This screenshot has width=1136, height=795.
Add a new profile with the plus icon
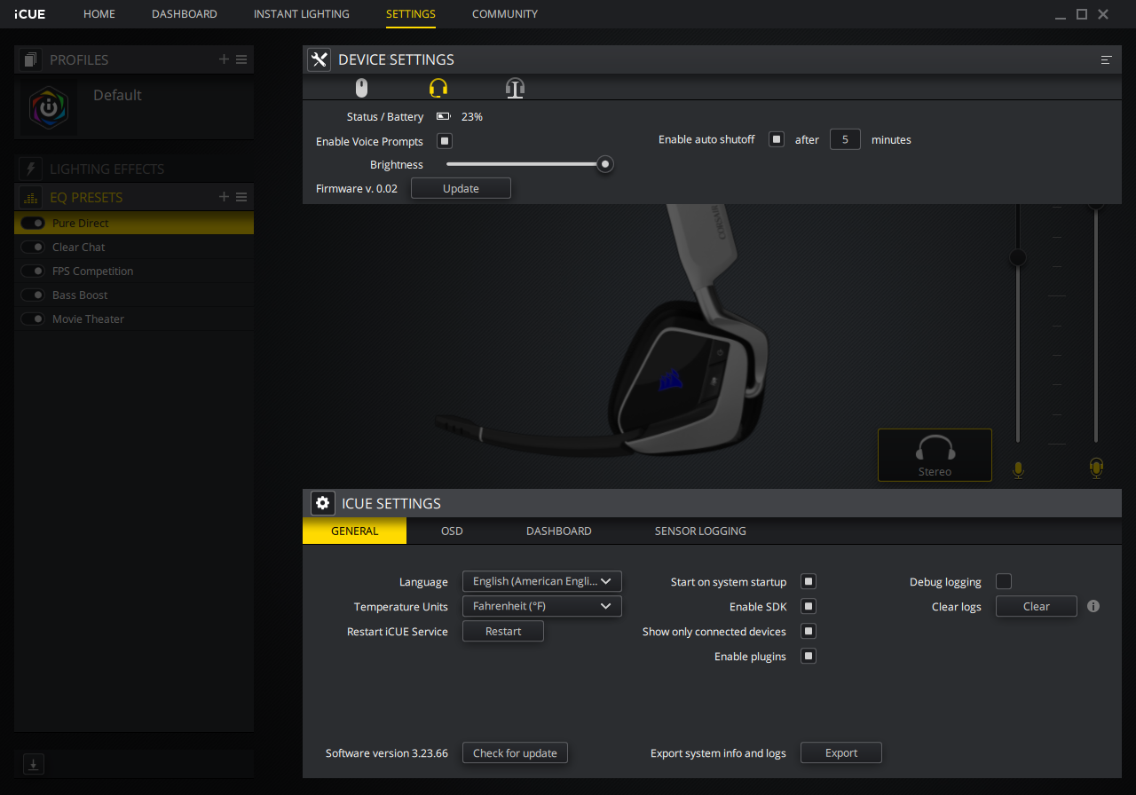(x=224, y=59)
